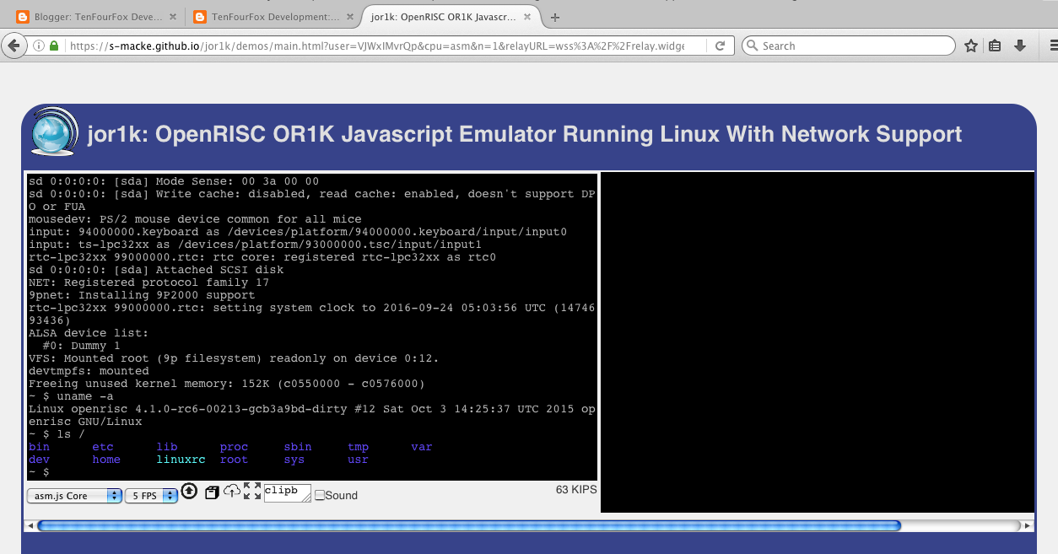The width and height of the screenshot is (1058, 554).
Task: Click the jor1k globe logo
Action: 54,132
